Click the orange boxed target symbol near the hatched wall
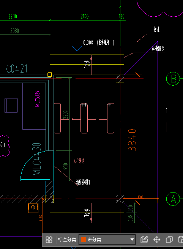Screen dimensions: 183x249 click(x=33, y=208)
